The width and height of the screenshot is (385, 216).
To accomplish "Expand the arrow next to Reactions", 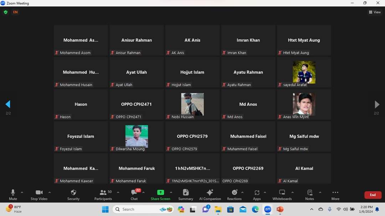I will pyautogui.click(x=242, y=193).
